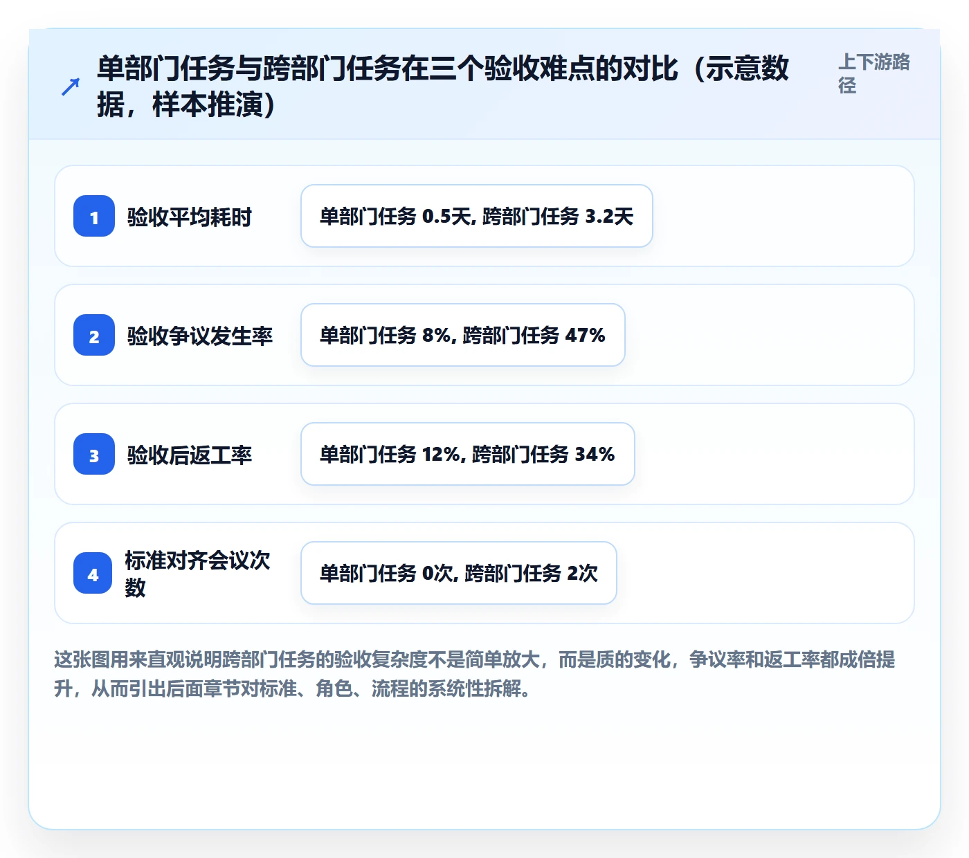Select the 上下游路径 tag in the header
The height and width of the screenshot is (858, 969).
point(875,73)
